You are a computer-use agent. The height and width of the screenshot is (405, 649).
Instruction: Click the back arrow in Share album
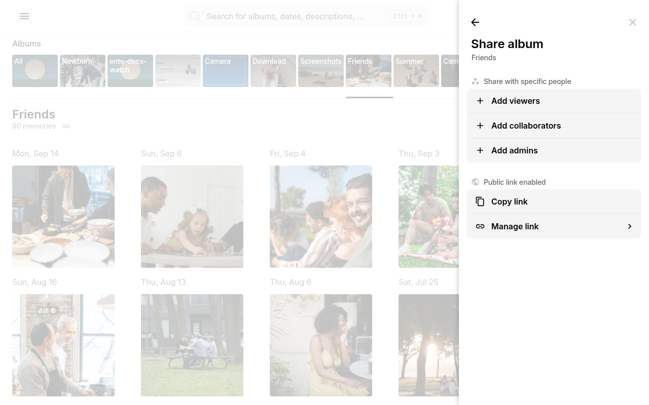pyautogui.click(x=475, y=22)
